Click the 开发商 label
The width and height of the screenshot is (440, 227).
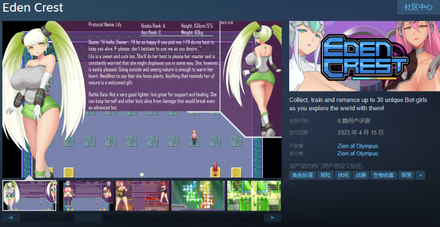tap(297, 146)
